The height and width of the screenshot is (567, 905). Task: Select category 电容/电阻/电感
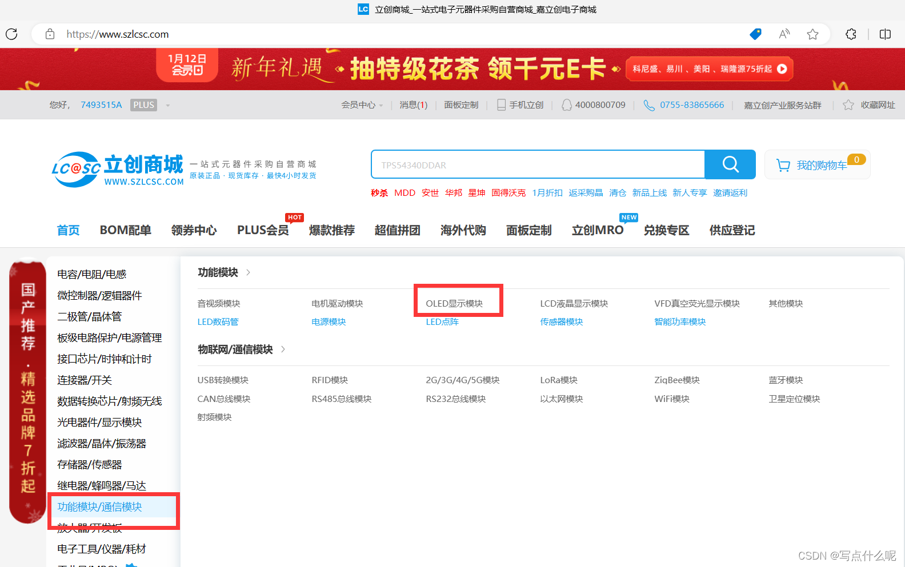[91, 274]
